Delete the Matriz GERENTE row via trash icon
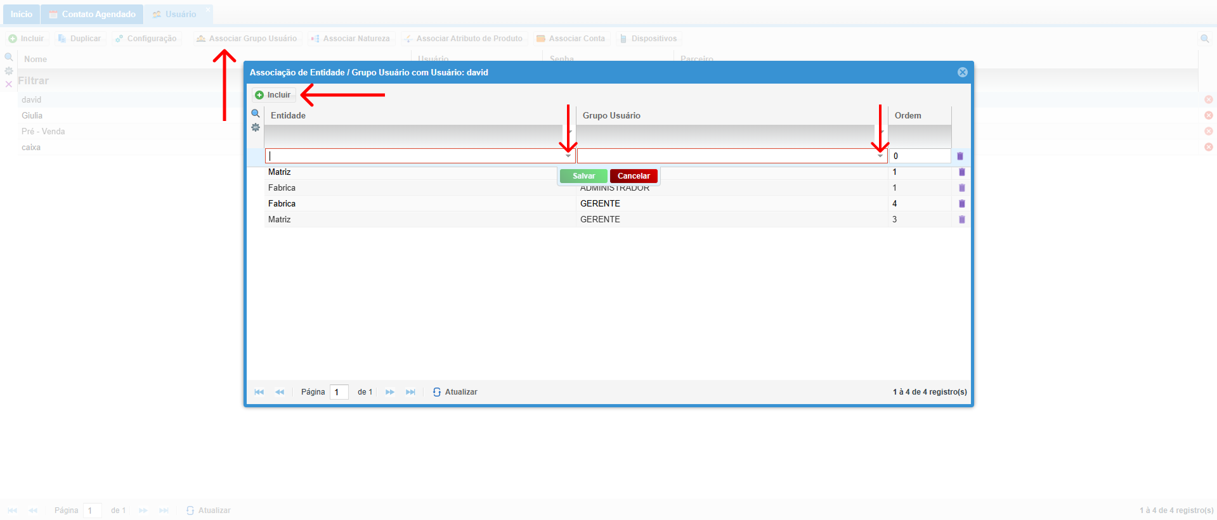Screen dimensions: 1217x520 click(961, 220)
